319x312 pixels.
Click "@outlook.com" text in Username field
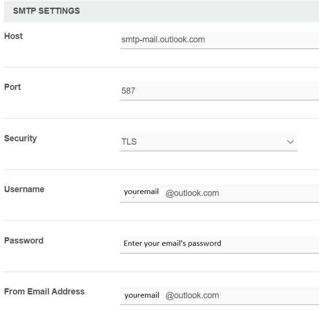tap(192, 193)
